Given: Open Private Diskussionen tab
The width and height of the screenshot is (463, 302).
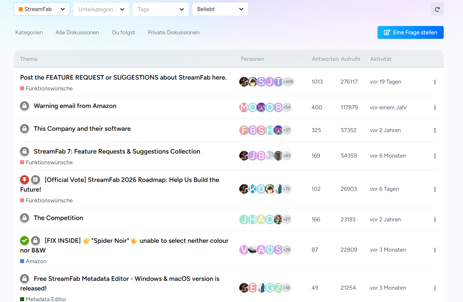Looking at the screenshot, I should pyautogui.click(x=174, y=32).
